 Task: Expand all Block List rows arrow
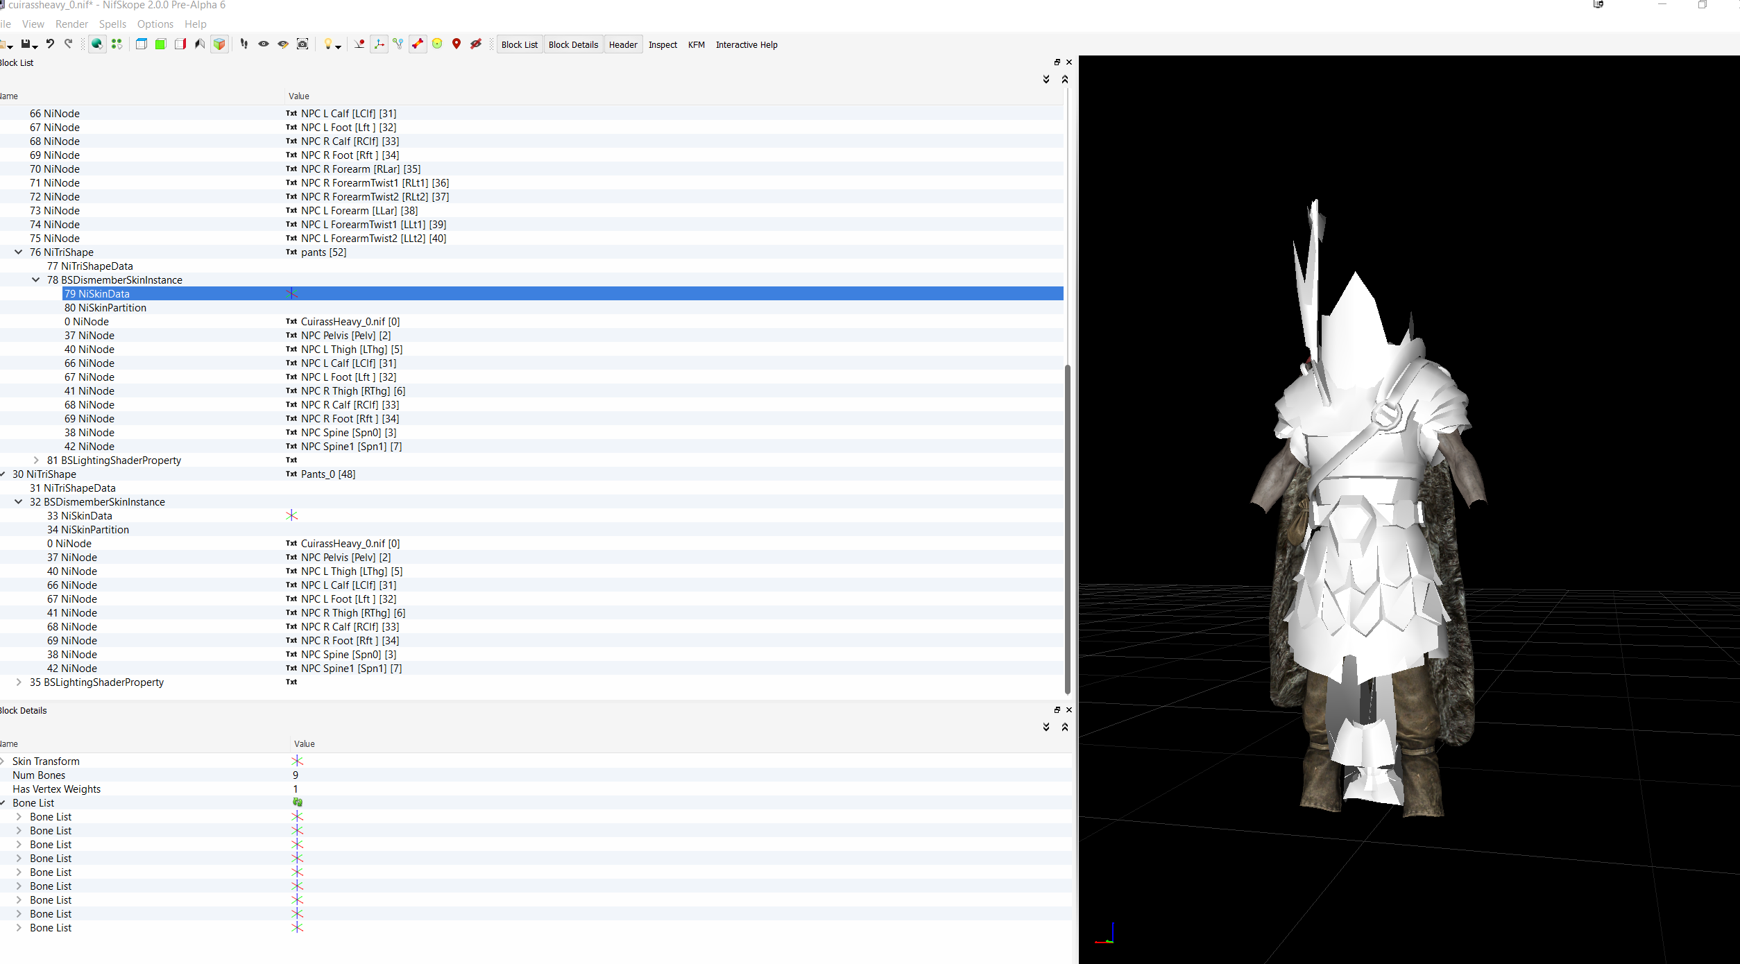[1046, 79]
